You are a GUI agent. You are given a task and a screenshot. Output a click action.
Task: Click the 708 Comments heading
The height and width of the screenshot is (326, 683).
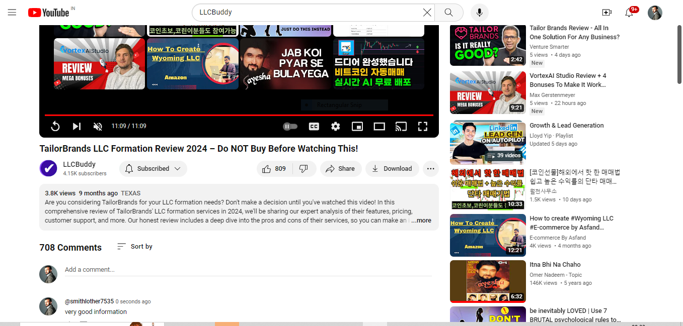(70, 248)
